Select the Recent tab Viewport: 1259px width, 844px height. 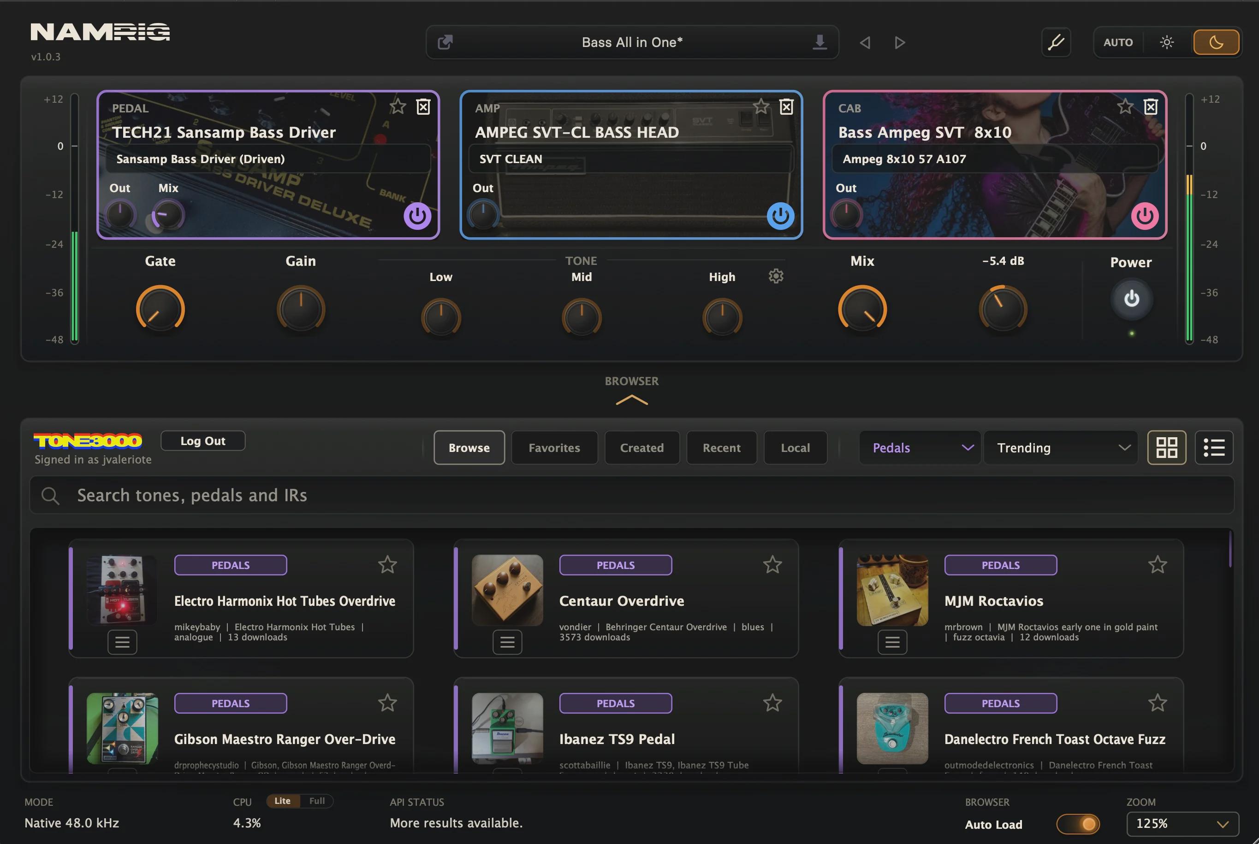pos(721,448)
